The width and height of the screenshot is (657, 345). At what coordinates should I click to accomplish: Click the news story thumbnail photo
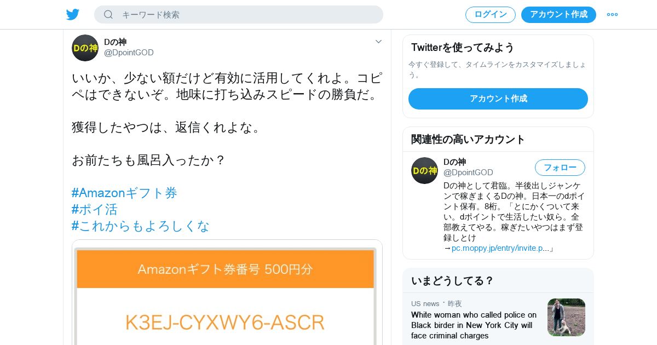[566, 317]
